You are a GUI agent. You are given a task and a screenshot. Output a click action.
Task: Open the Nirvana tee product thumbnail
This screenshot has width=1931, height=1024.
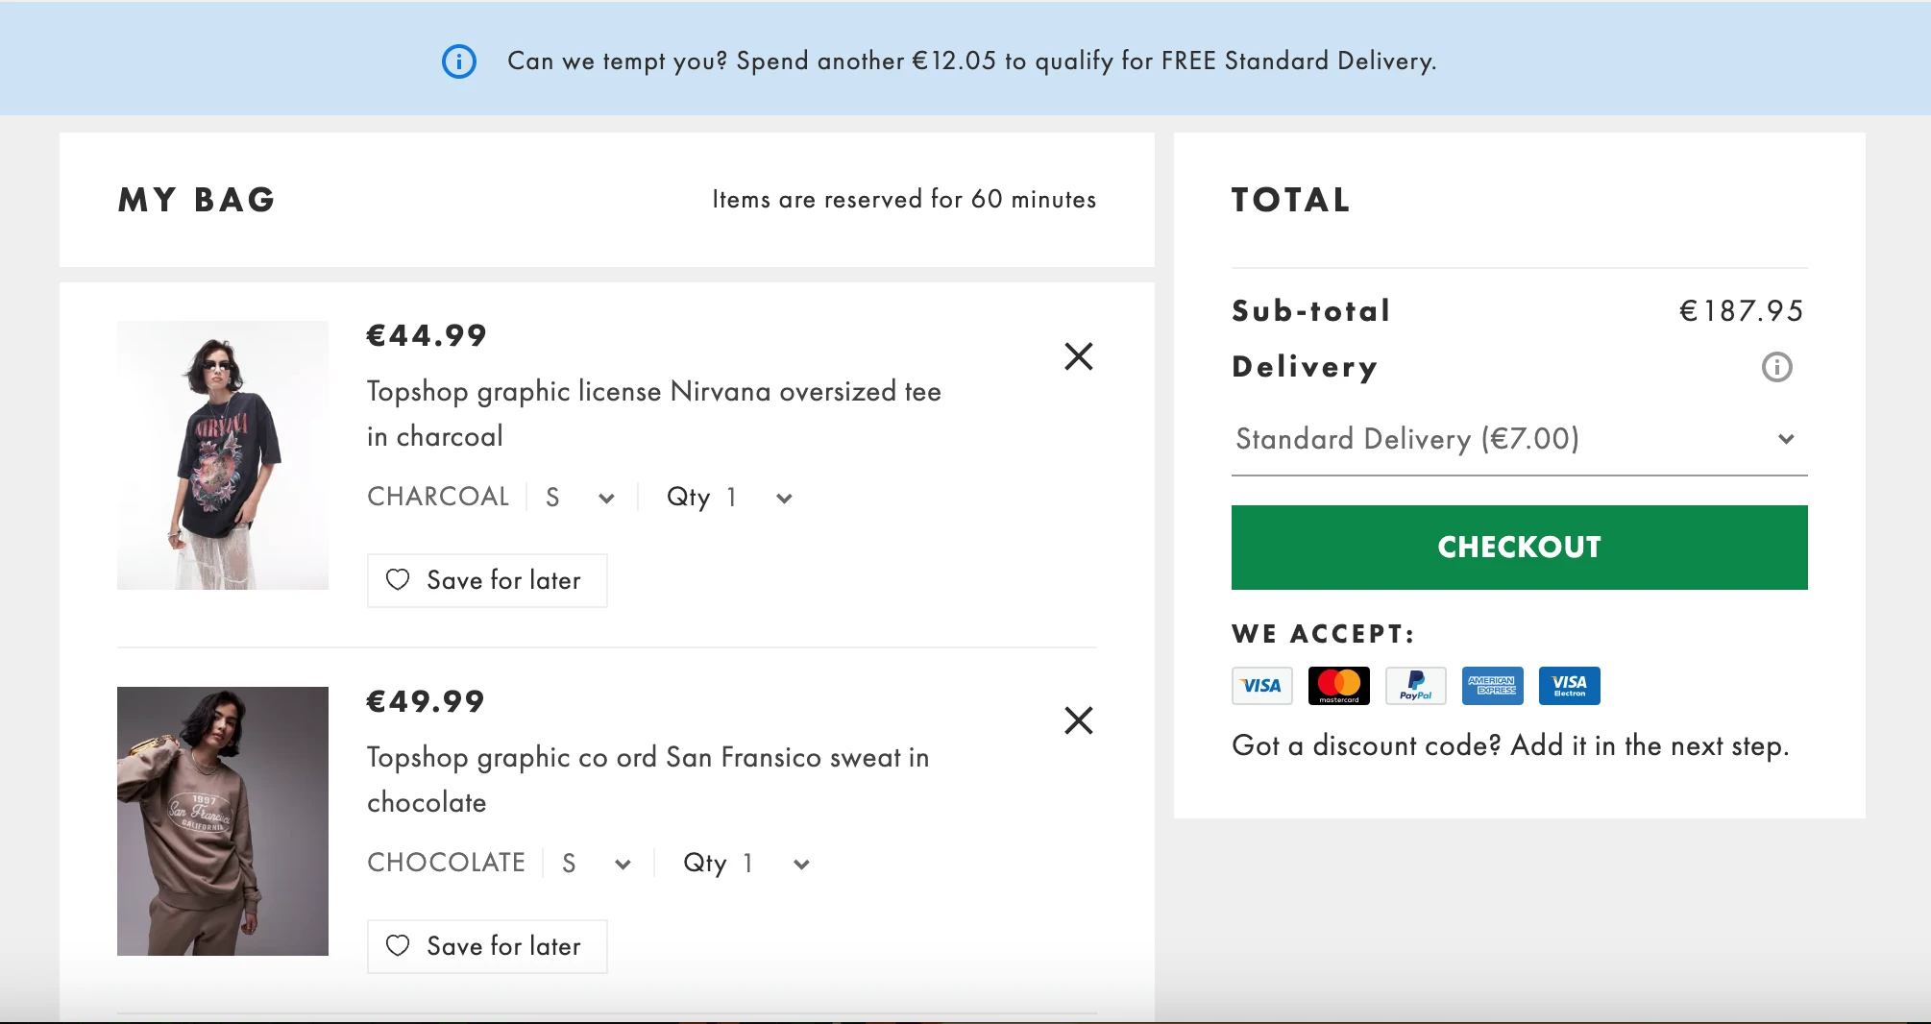click(223, 455)
